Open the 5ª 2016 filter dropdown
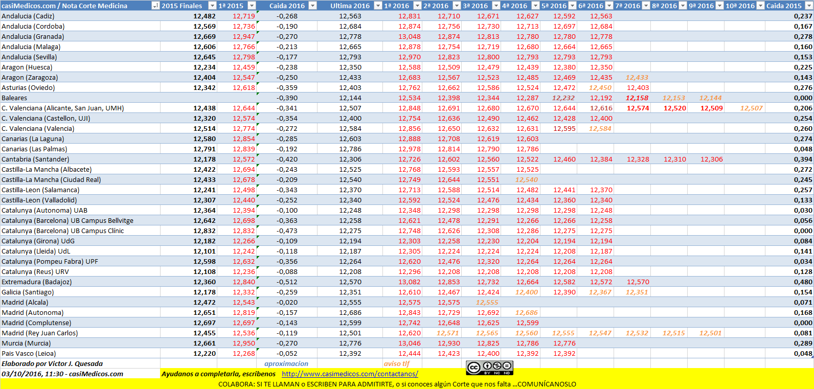The image size is (814, 389). tap(572, 6)
